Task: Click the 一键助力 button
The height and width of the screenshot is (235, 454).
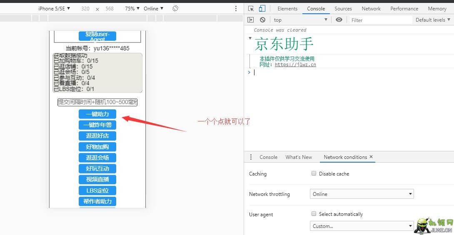Action: pos(97,114)
